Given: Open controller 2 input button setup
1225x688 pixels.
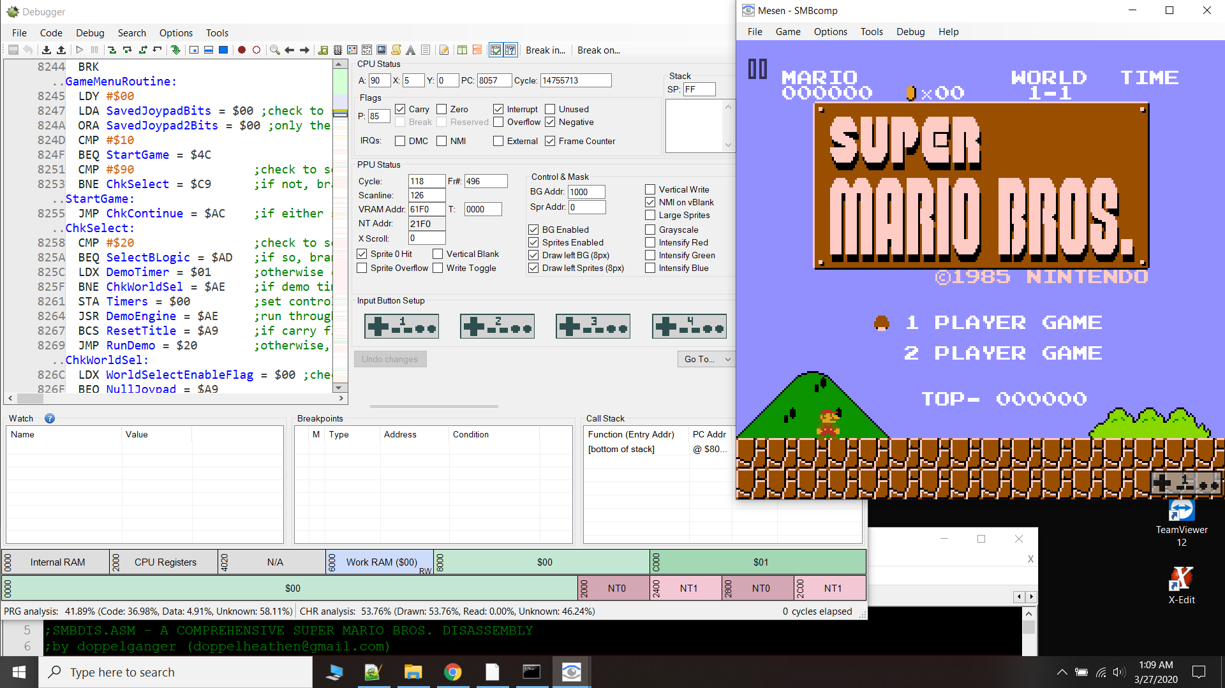Looking at the screenshot, I should [x=497, y=326].
